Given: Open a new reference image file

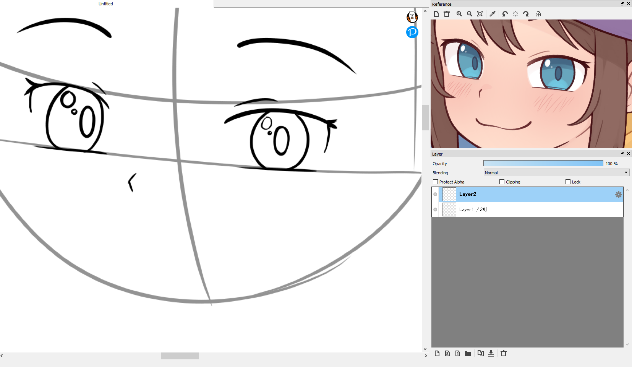Looking at the screenshot, I should point(436,14).
